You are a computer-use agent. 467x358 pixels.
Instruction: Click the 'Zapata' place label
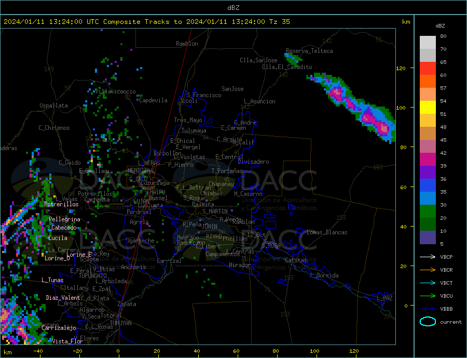[x=127, y=304]
